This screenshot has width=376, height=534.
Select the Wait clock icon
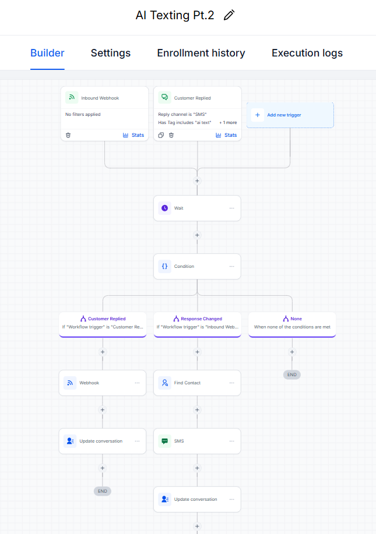coord(164,208)
